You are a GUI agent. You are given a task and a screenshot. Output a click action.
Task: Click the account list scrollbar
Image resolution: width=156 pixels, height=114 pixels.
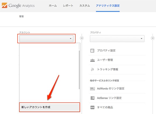(79, 70)
